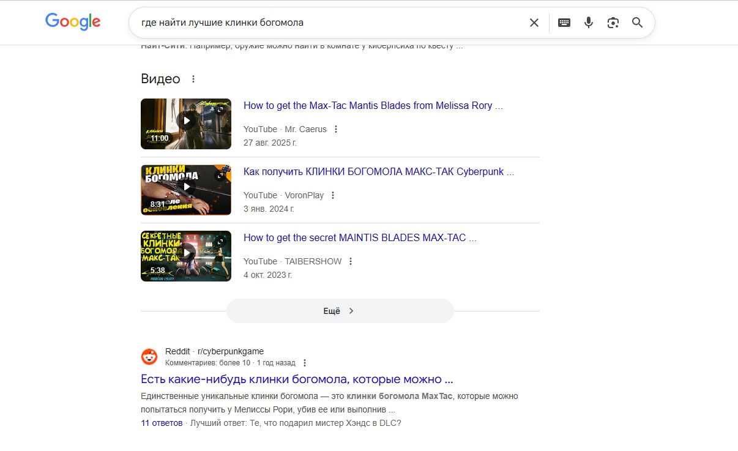Open the Reddit favicon of the cyberpunkgame result
This screenshot has width=738, height=451.
pyautogui.click(x=149, y=357)
